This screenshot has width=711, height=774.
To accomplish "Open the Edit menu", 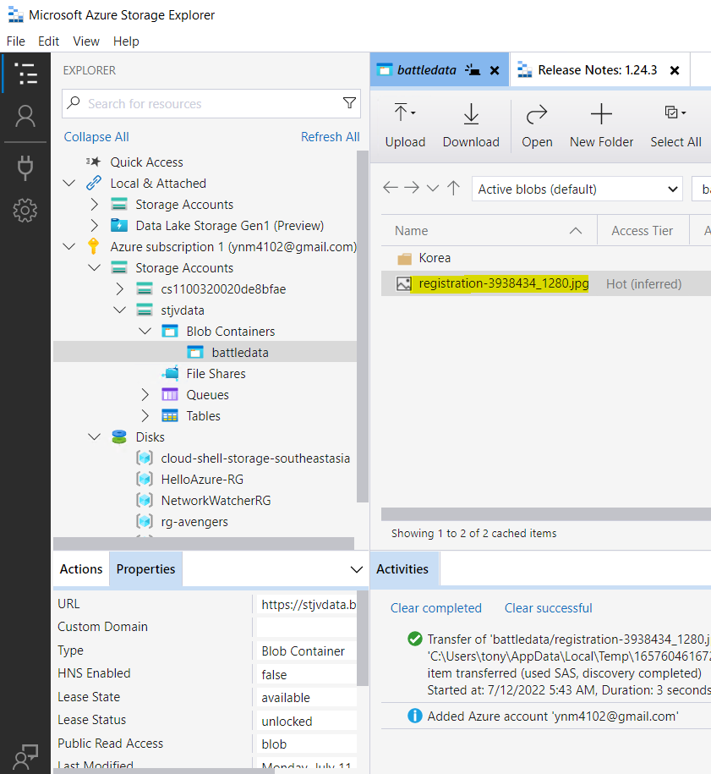I will [48, 41].
